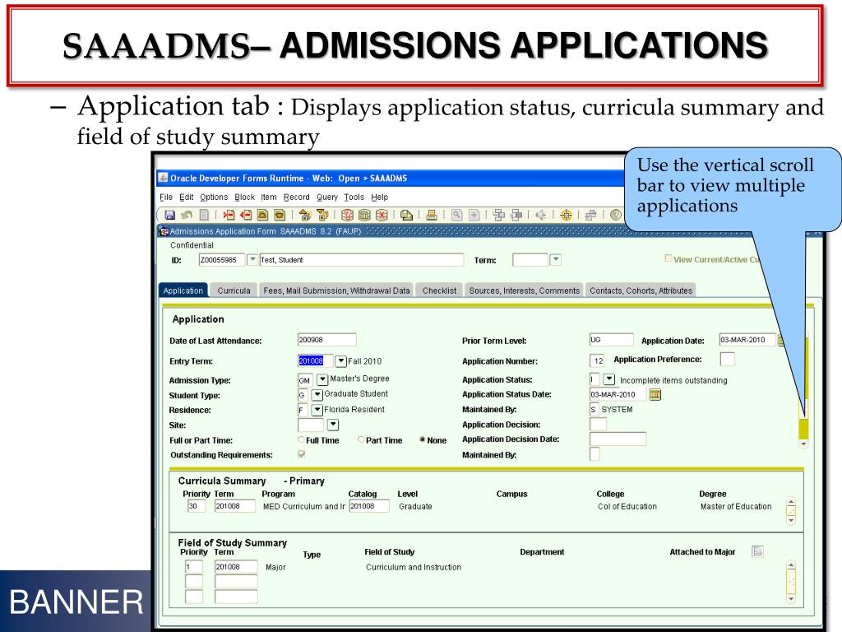Click the Select document toolbar icon

[204, 215]
